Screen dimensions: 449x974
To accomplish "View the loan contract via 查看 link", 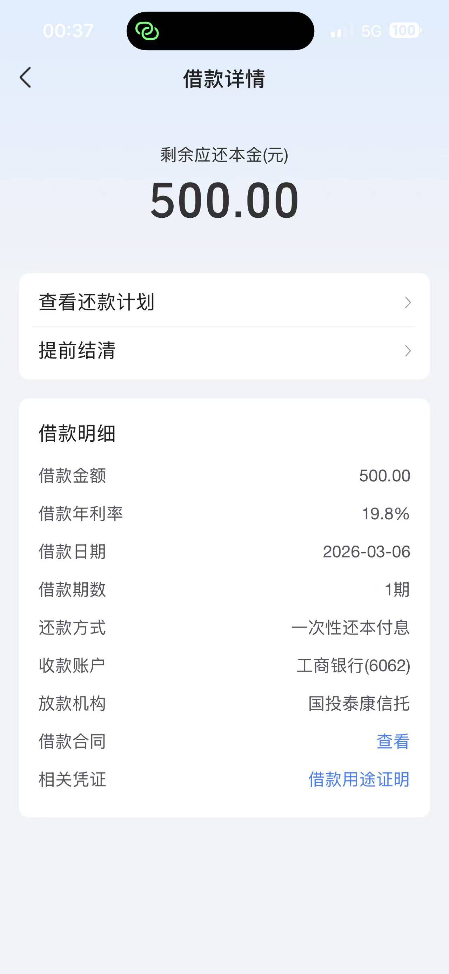I will [393, 742].
